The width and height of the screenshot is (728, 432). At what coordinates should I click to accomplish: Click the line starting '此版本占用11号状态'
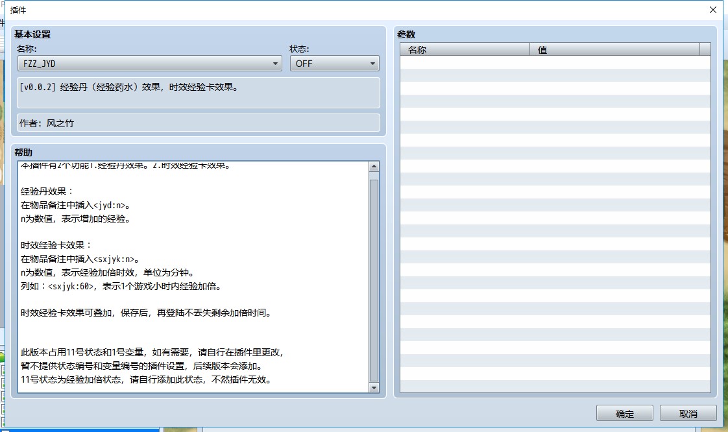tap(152, 353)
